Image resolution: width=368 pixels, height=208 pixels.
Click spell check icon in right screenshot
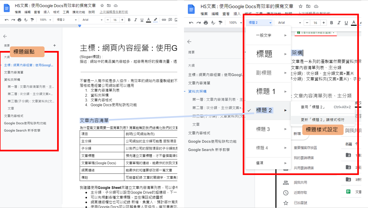(213, 23)
